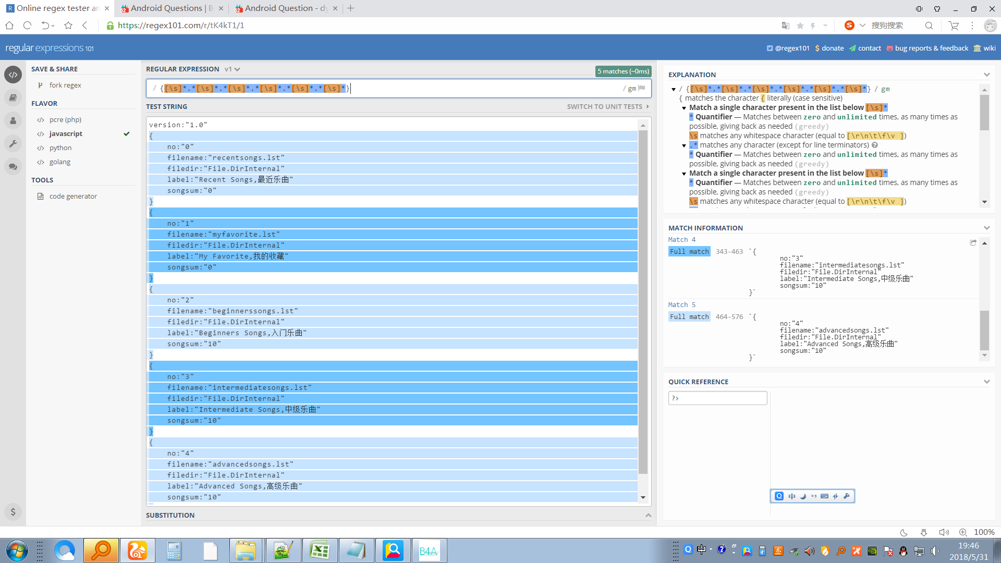Click fork regex link
This screenshot has height=563, width=1001.
click(65, 85)
